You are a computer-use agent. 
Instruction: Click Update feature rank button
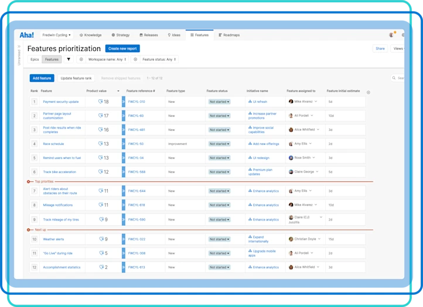coord(76,78)
